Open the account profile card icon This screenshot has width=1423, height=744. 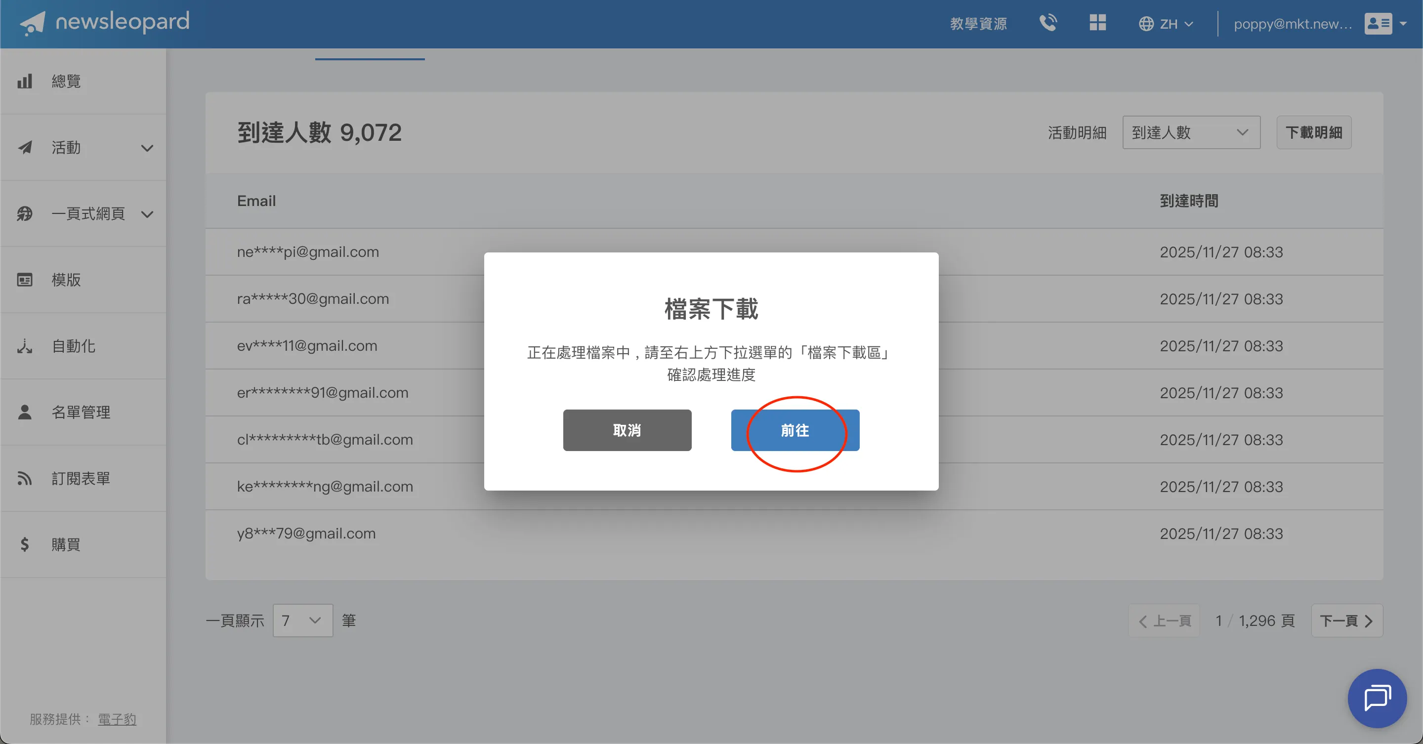tap(1378, 24)
